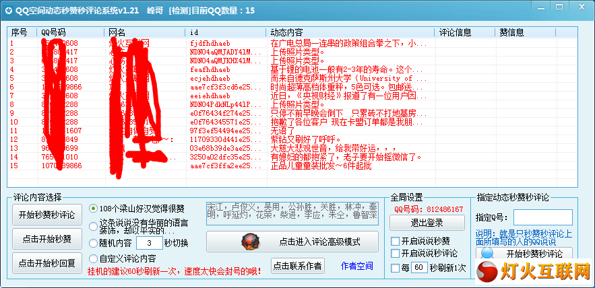Screen dimensions: 595x288
Task: Click the 基于锂的电池 post text
Action: tap(346, 69)
